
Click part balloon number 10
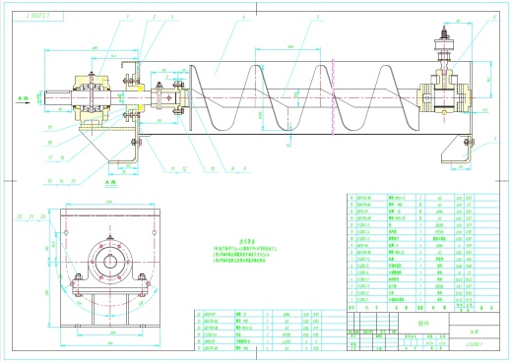(212, 169)
